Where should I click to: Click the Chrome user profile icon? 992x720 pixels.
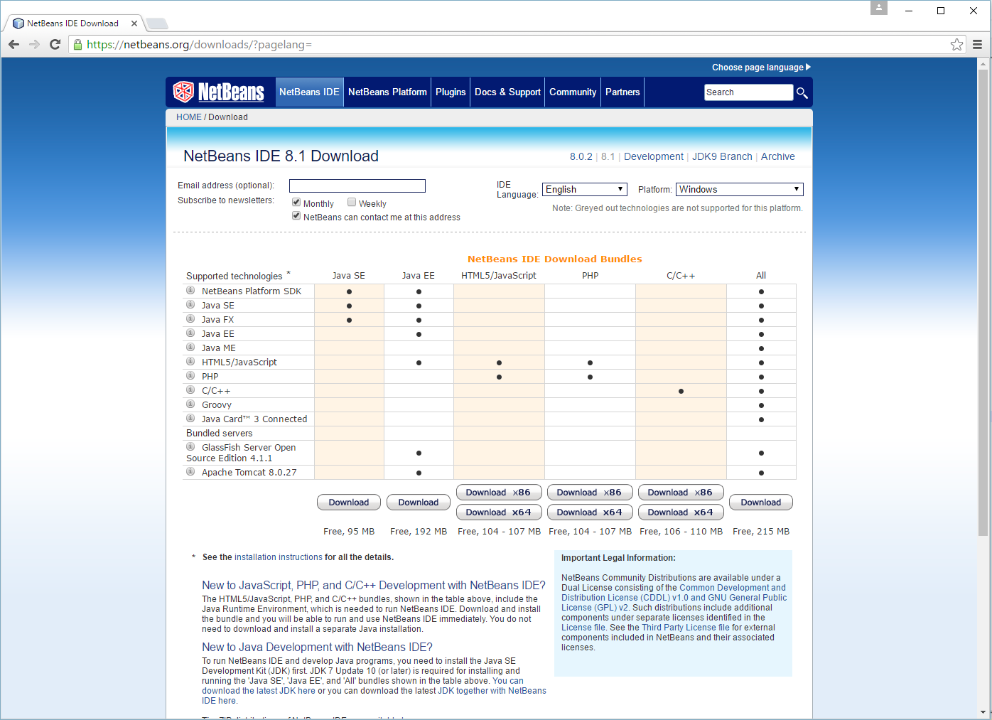[x=879, y=8]
